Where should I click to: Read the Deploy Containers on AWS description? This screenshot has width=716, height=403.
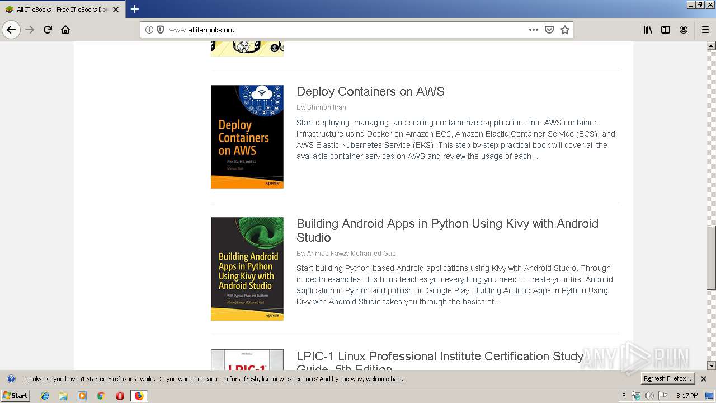click(x=456, y=139)
